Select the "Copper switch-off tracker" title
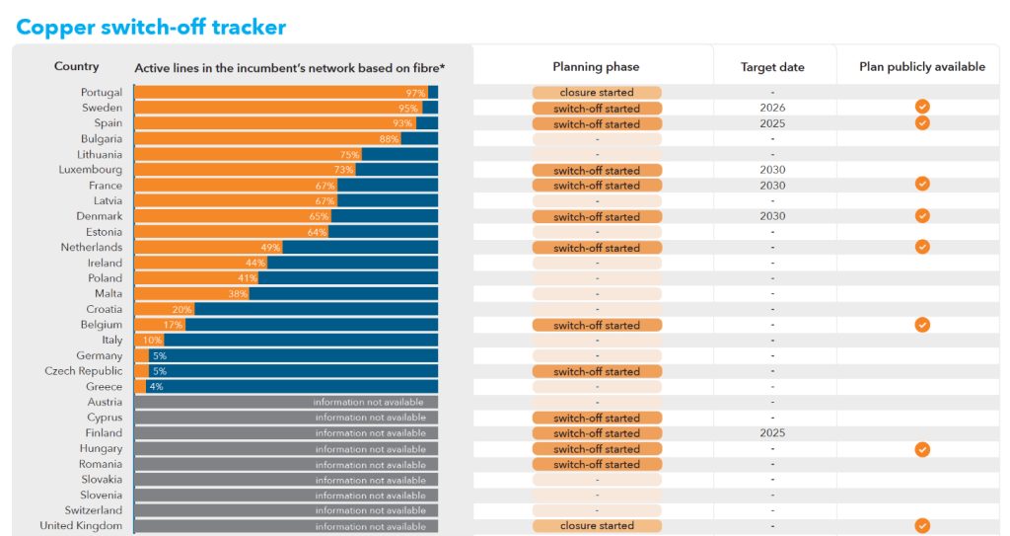The height and width of the screenshot is (536, 1010). (151, 27)
